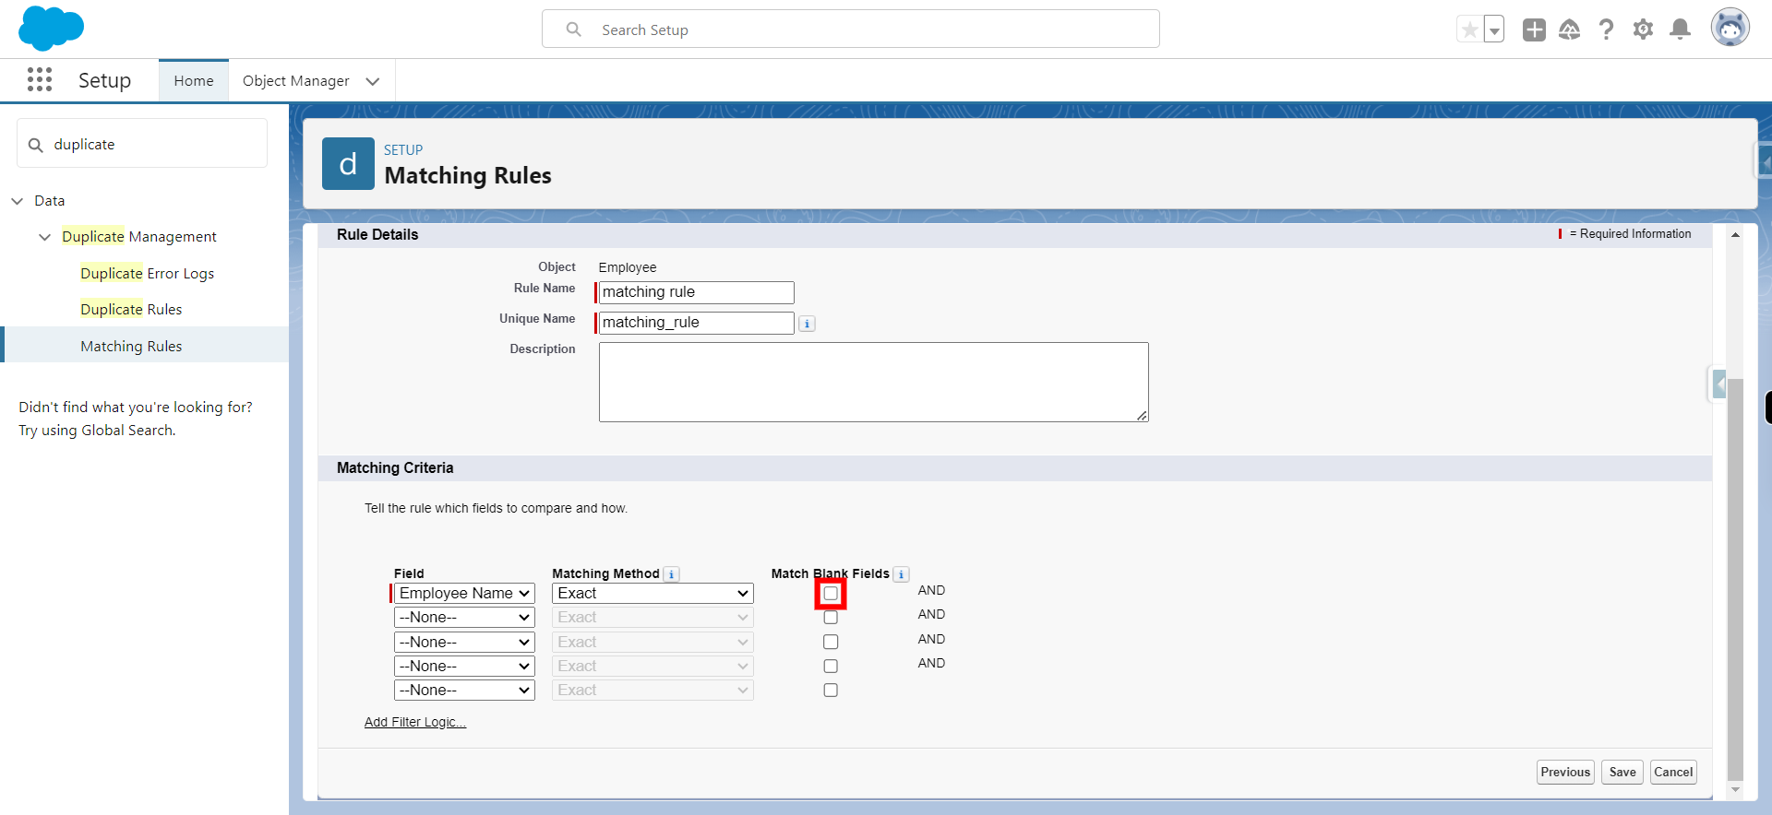Open Duplicate Management in sidebar
The height and width of the screenshot is (815, 1772).
point(139,237)
